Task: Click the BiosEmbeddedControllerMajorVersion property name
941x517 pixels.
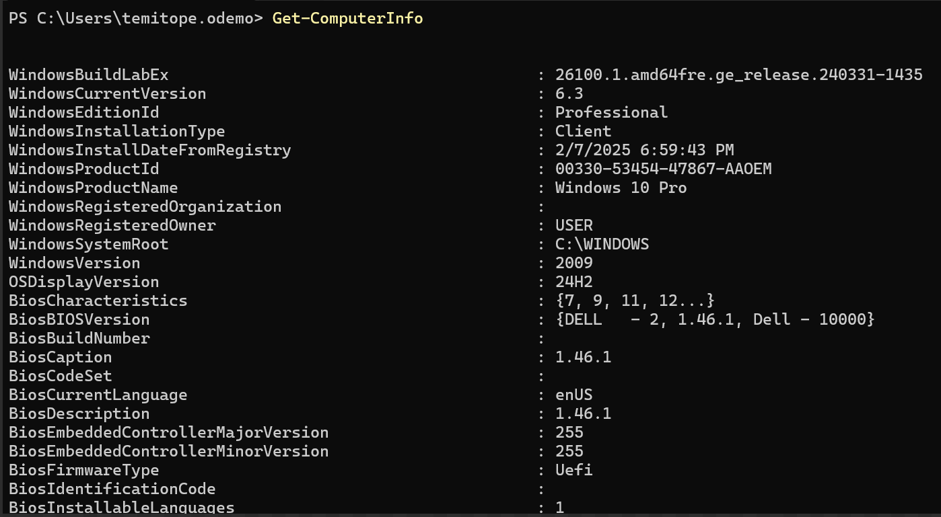Action: point(168,432)
